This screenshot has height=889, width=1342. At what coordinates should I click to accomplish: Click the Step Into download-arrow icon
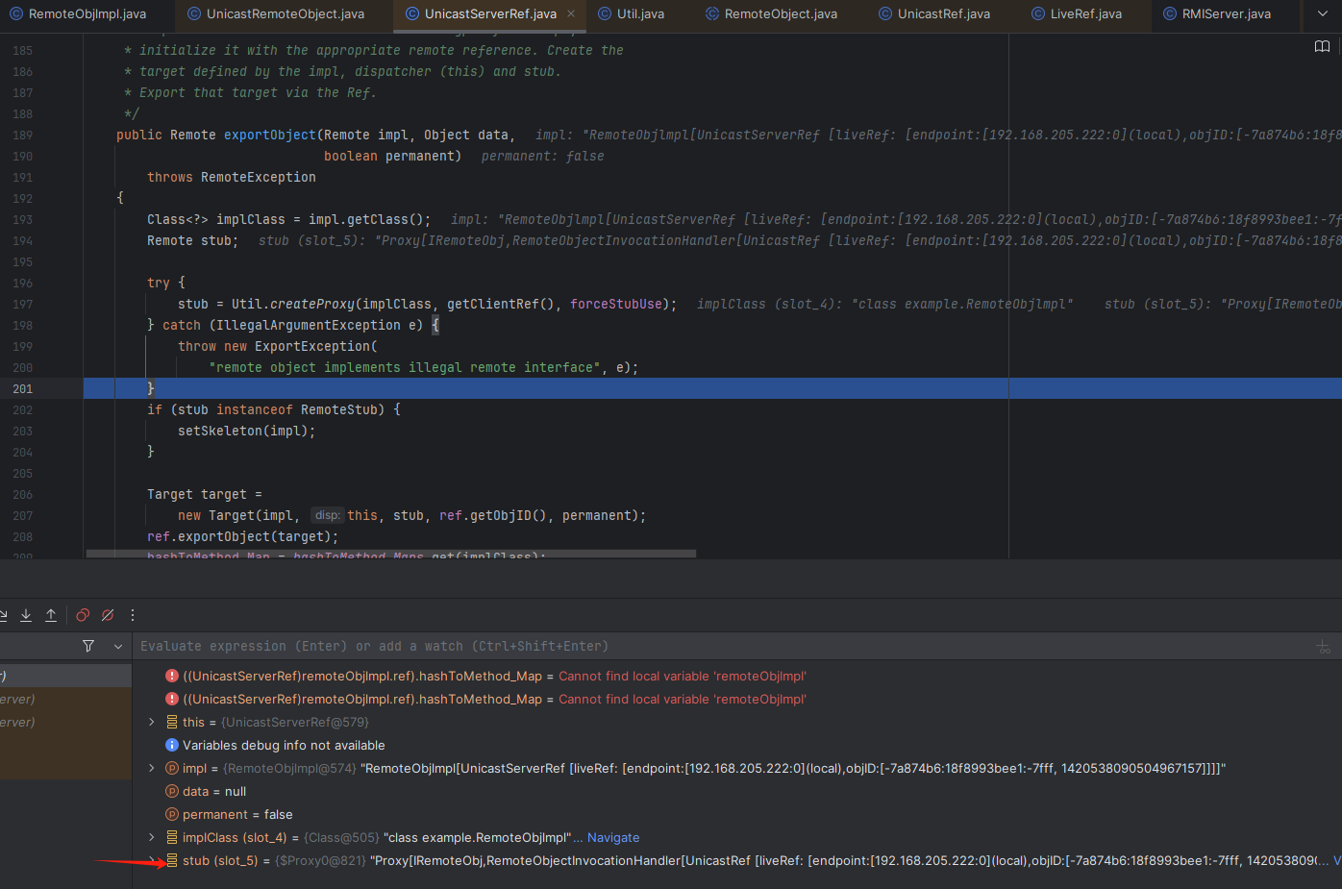tap(26, 615)
